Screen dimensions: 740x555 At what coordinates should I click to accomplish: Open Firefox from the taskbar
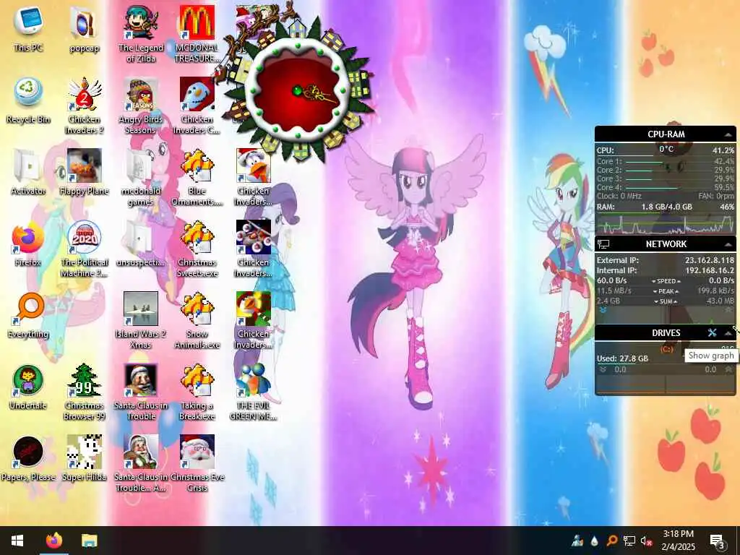[x=54, y=541]
